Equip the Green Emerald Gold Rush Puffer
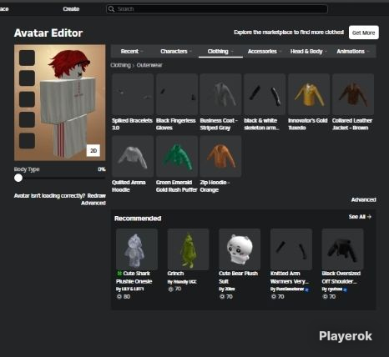389x357 pixels. tap(177, 156)
